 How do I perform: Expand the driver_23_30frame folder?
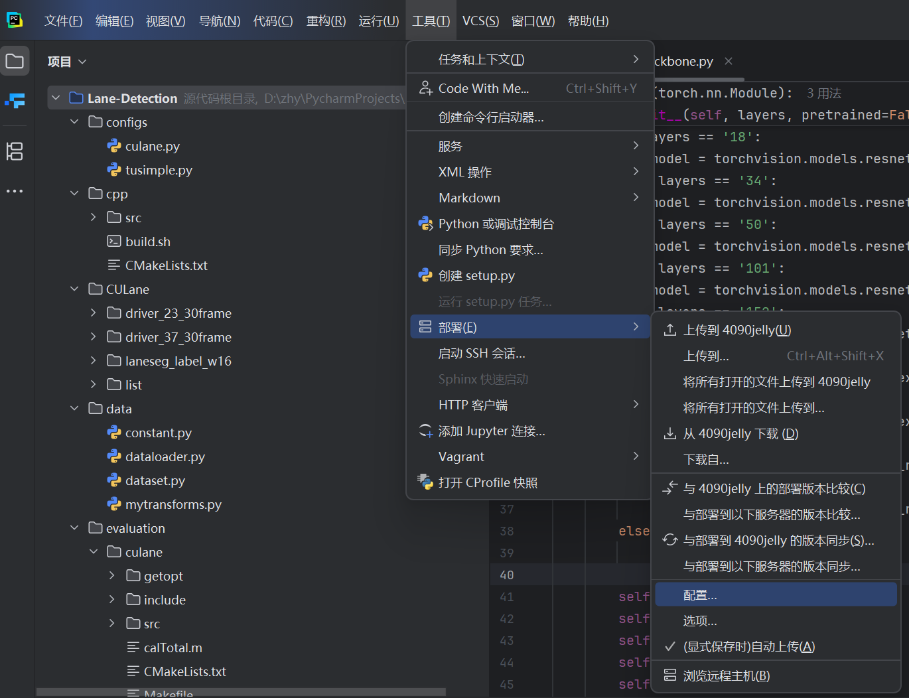[x=94, y=313]
